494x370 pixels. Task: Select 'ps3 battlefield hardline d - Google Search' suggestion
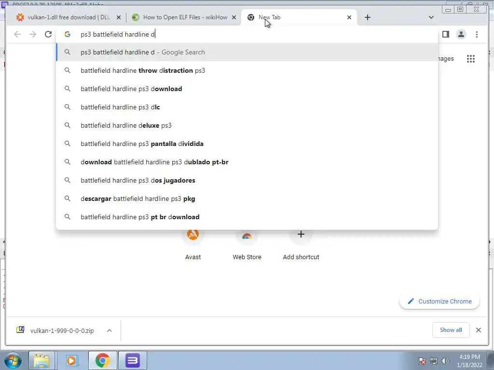(x=247, y=52)
